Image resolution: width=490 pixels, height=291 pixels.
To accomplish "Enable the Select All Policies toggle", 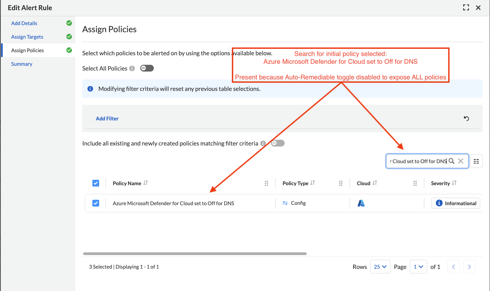I will [147, 68].
